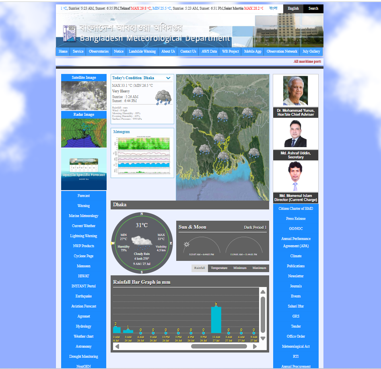
Task: Open the Contact Us page
Action: click(x=188, y=51)
